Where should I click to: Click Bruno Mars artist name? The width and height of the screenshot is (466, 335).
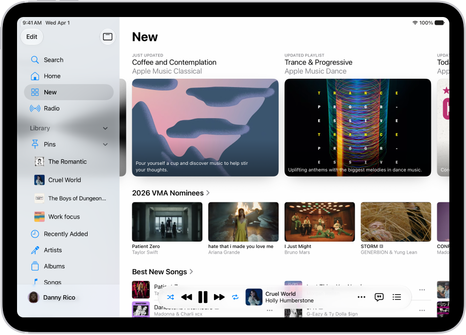click(297, 252)
